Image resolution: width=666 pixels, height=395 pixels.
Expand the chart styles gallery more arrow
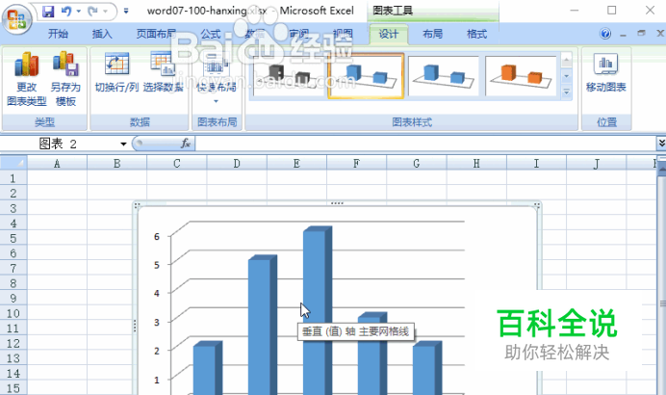coord(566,92)
